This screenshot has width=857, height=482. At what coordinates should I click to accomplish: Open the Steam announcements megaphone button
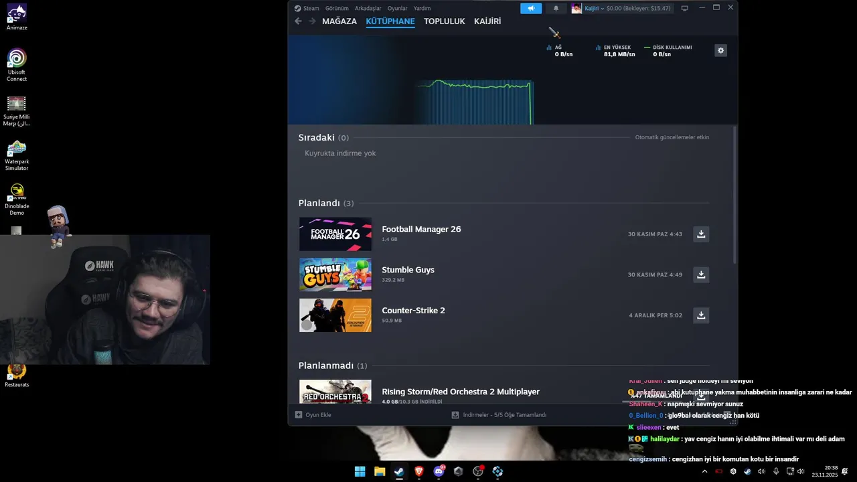click(x=531, y=8)
